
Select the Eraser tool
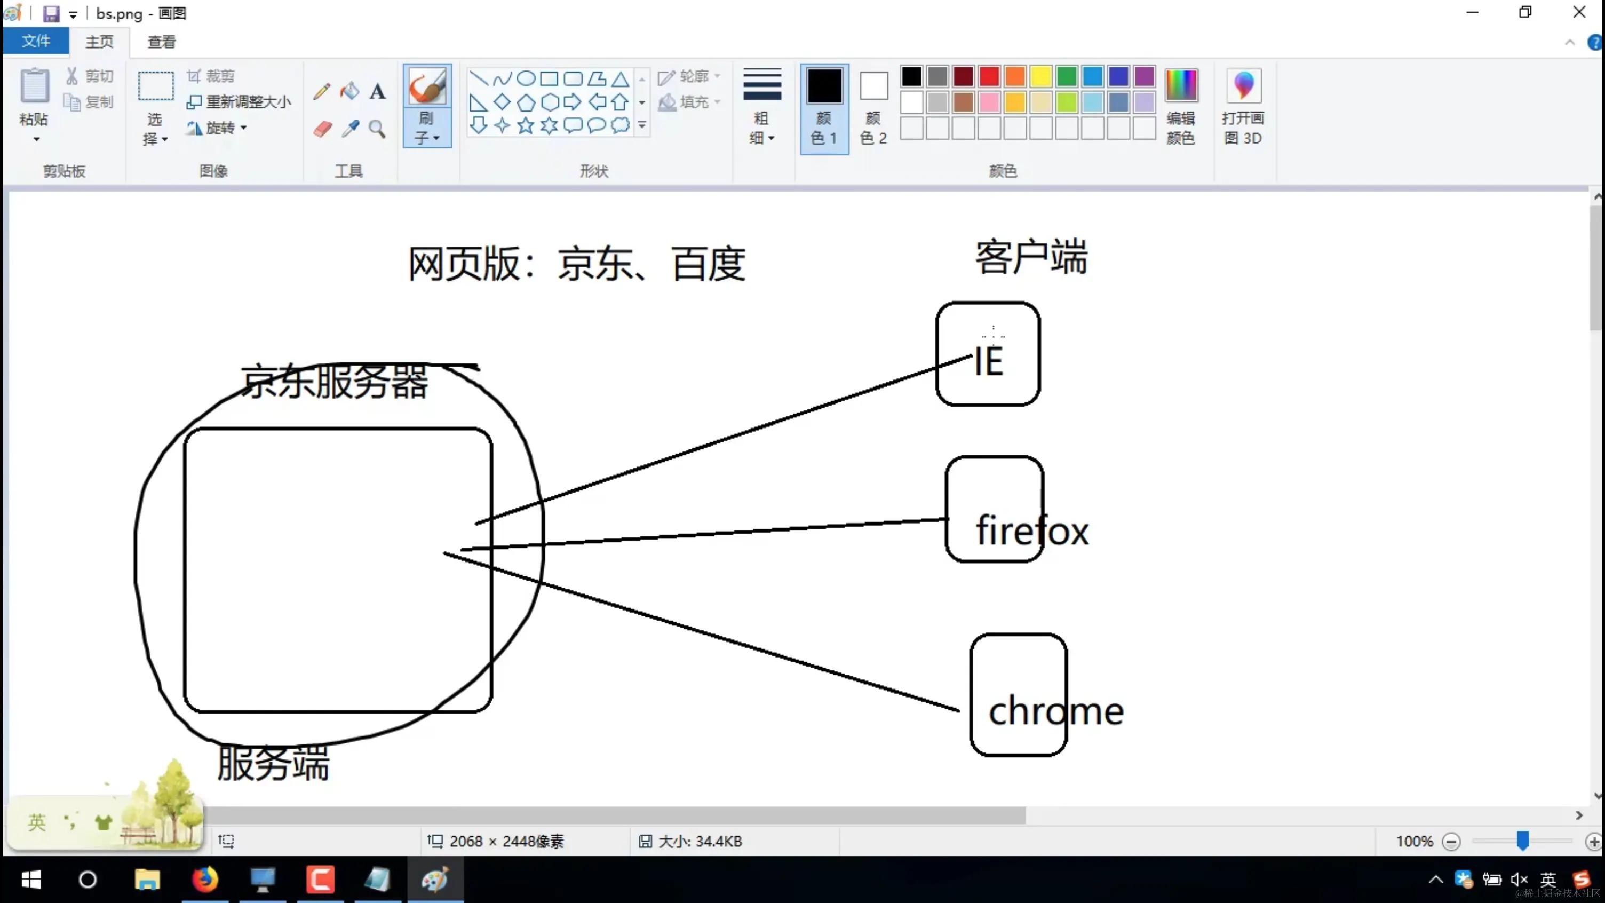(x=322, y=129)
